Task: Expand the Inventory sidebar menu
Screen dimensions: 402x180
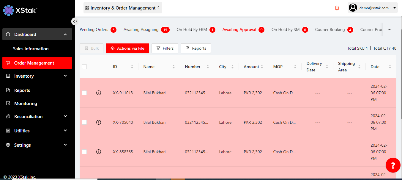Action: 37,76
